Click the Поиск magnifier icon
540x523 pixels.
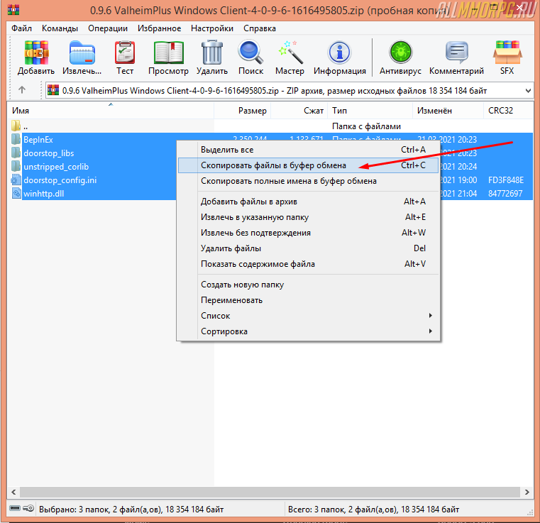[250, 53]
